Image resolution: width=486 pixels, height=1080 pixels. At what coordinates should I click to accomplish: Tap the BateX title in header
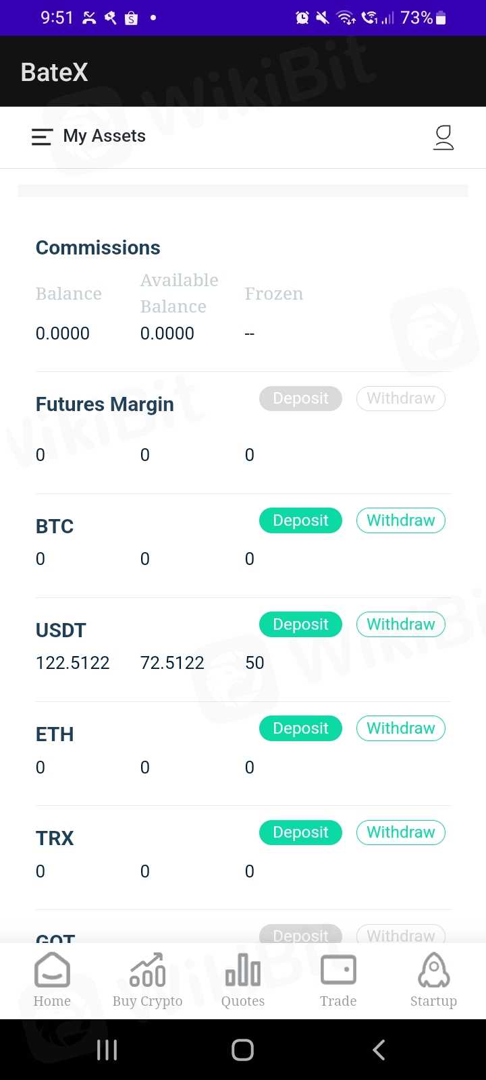click(x=55, y=72)
